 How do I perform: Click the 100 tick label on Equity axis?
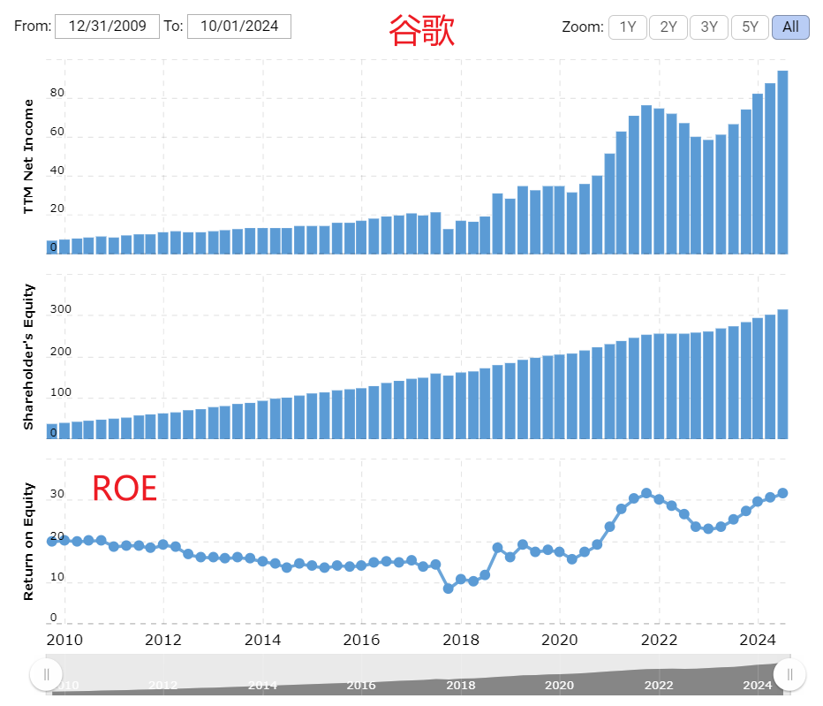coord(61,392)
